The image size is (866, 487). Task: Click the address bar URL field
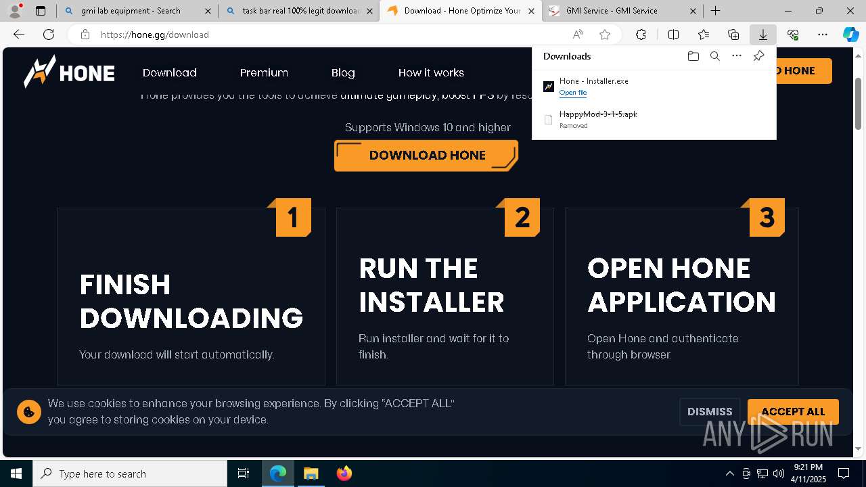coord(325,34)
